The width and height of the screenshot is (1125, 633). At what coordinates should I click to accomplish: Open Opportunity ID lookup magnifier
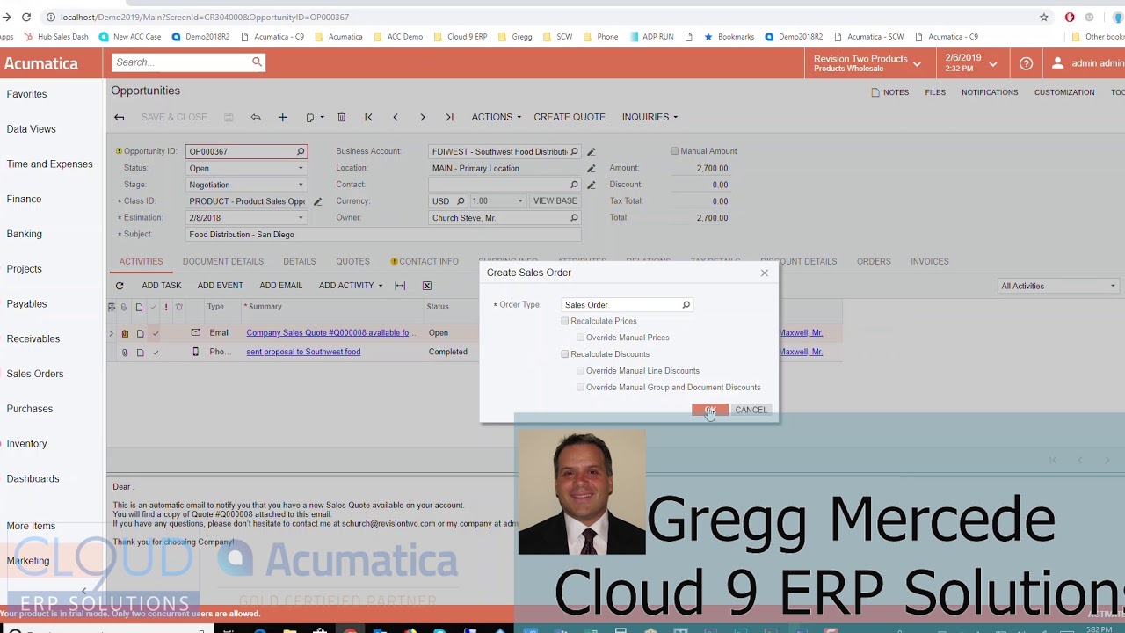[x=301, y=151]
